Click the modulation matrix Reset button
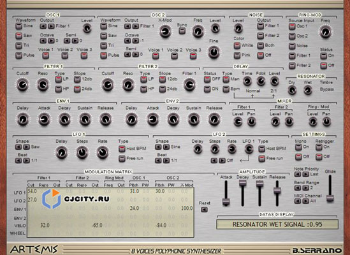Viewport: 350px width, 255px height. pyautogui.click(x=204, y=210)
